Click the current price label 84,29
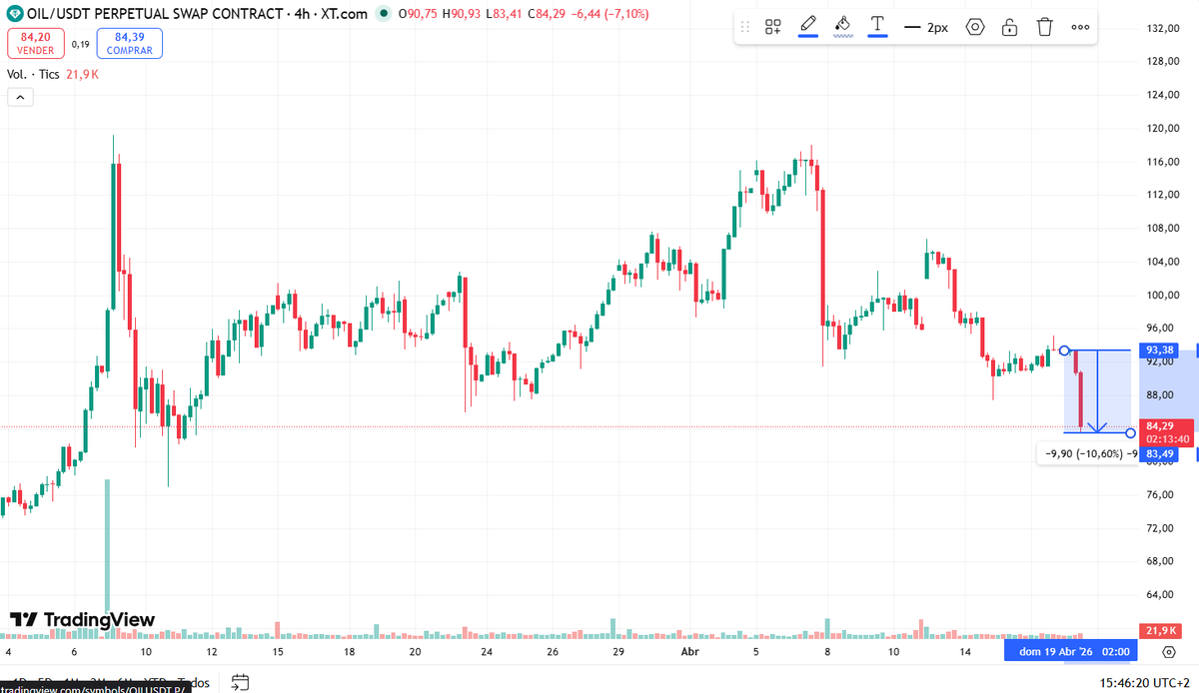 [1167, 425]
